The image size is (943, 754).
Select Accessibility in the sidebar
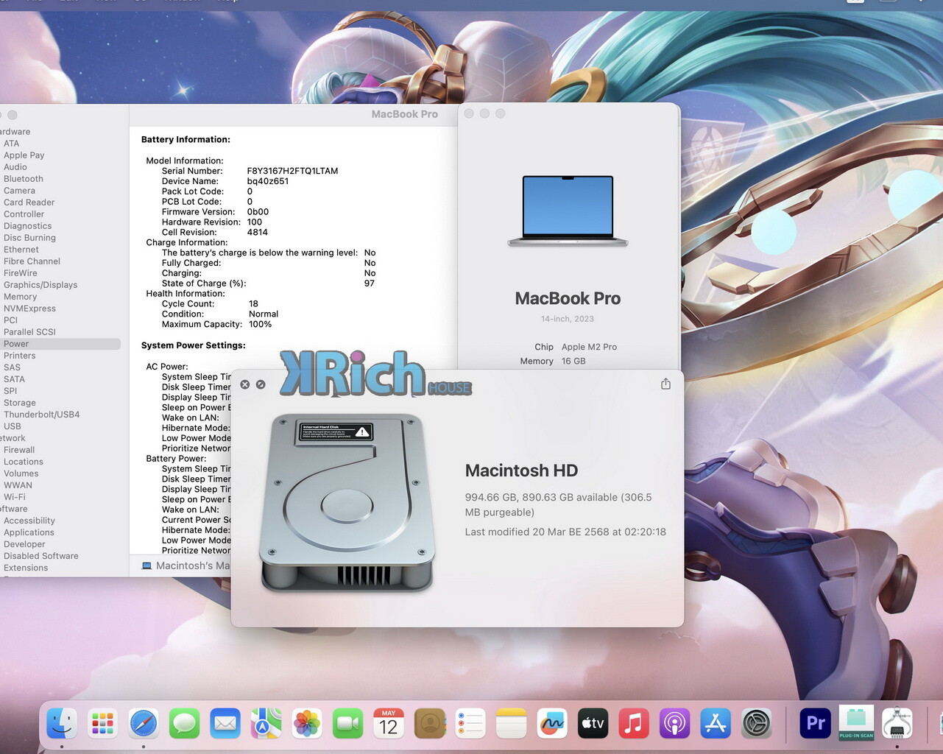(29, 521)
